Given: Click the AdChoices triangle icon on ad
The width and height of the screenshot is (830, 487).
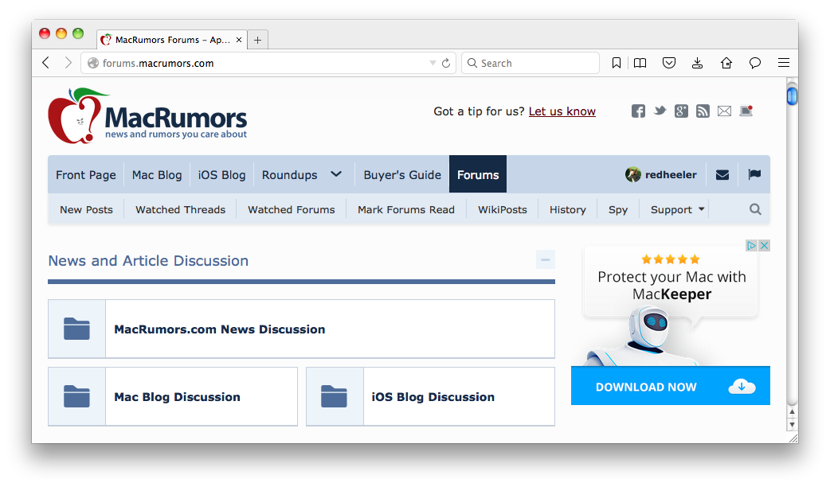Looking at the screenshot, I should (752, 245).
